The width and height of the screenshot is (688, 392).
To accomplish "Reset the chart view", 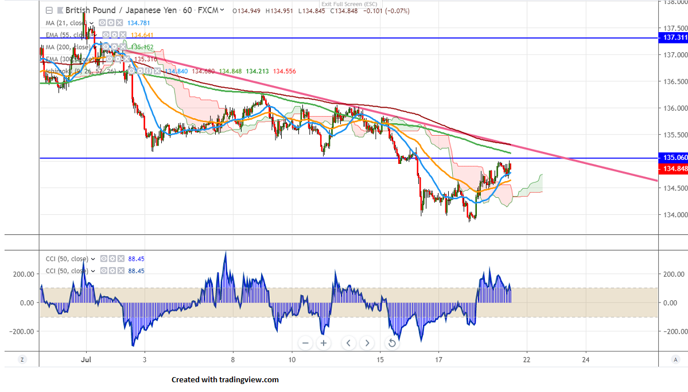I will pos(392,343).
